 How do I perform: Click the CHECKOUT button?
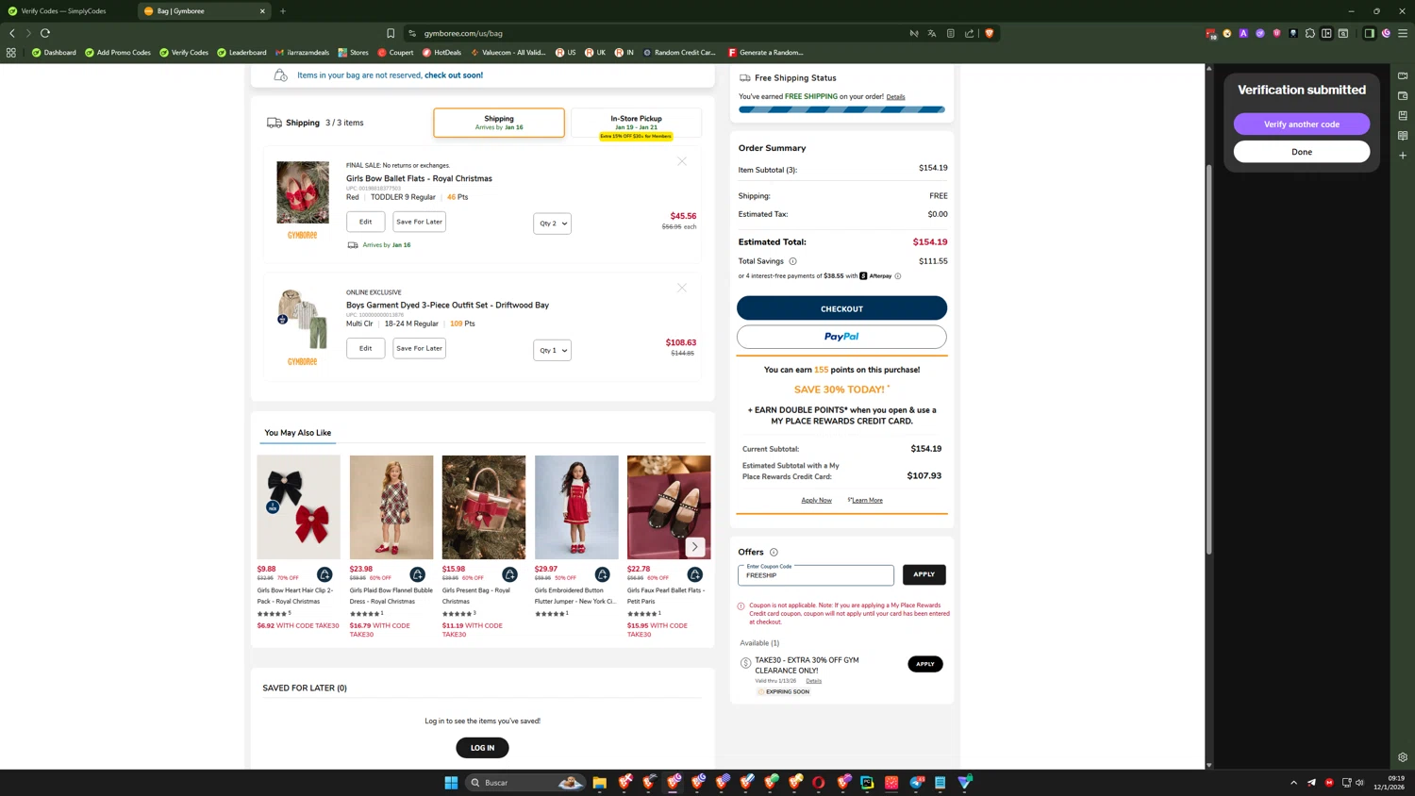coord(841,308)
